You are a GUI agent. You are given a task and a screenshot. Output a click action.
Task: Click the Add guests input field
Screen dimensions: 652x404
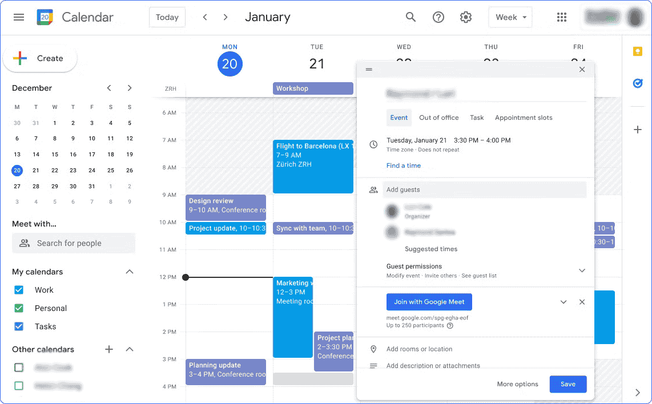[484, 189]
